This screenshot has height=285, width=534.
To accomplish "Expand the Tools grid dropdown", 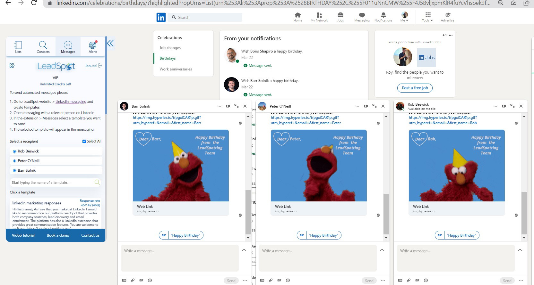I will click(427, 17).
